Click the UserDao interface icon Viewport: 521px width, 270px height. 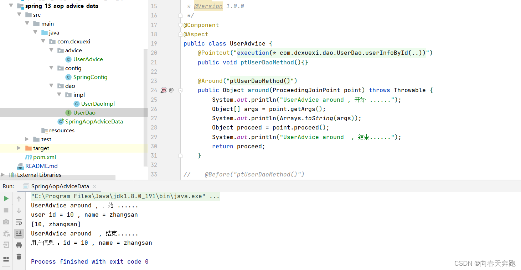tap(68, 112)
